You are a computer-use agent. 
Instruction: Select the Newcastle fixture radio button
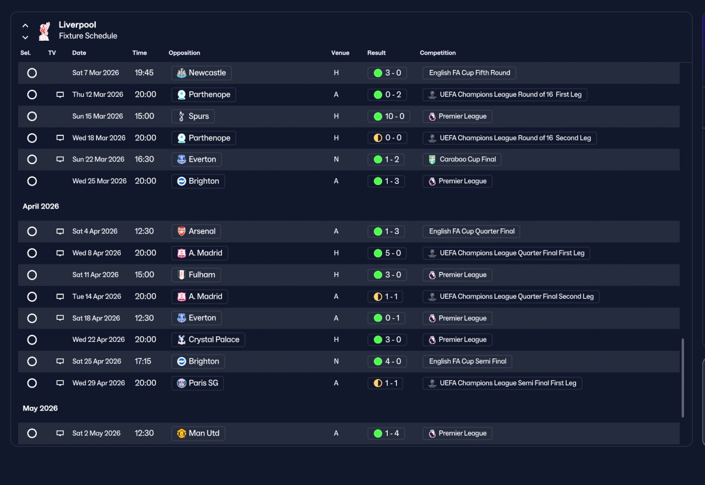(x=32, y=73)
